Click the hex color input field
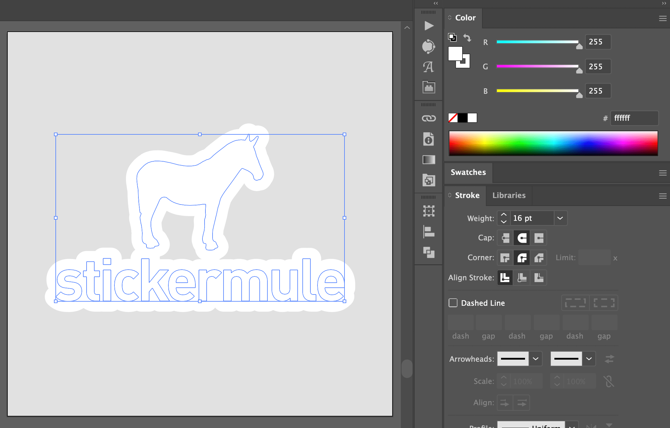Image resolution: width=670 pixels, height=428 pixels. pyautogui.click(x=635, y=118)
